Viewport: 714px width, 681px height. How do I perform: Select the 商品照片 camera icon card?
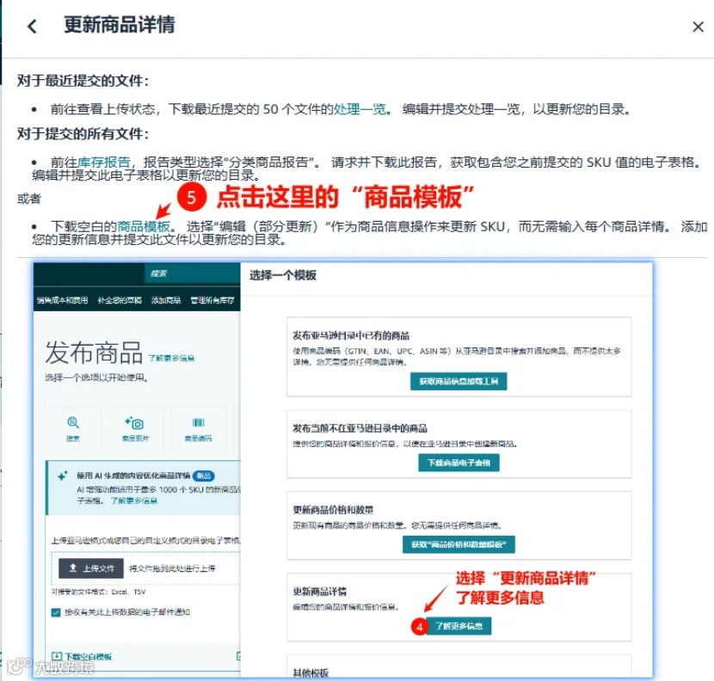pyautogui.click(x=135, y=429)
